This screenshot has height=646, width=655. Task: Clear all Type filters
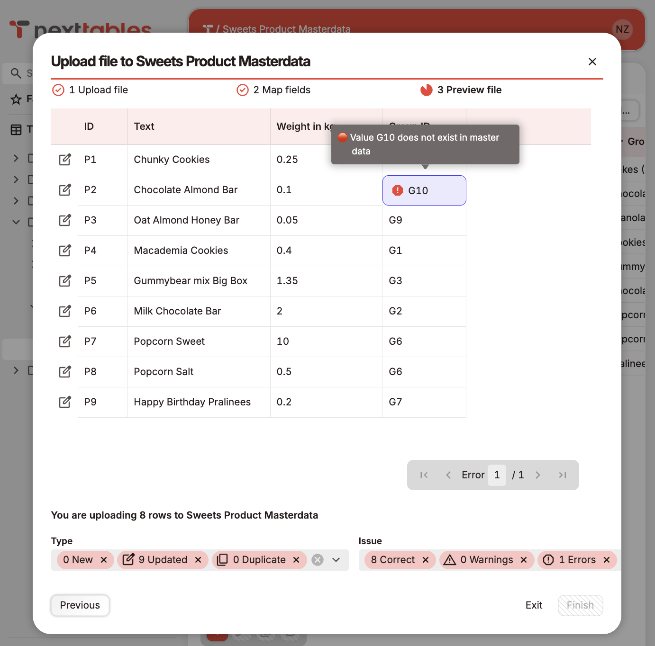coord(318,560)
